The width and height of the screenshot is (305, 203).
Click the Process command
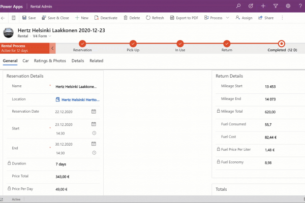point(213,18)
